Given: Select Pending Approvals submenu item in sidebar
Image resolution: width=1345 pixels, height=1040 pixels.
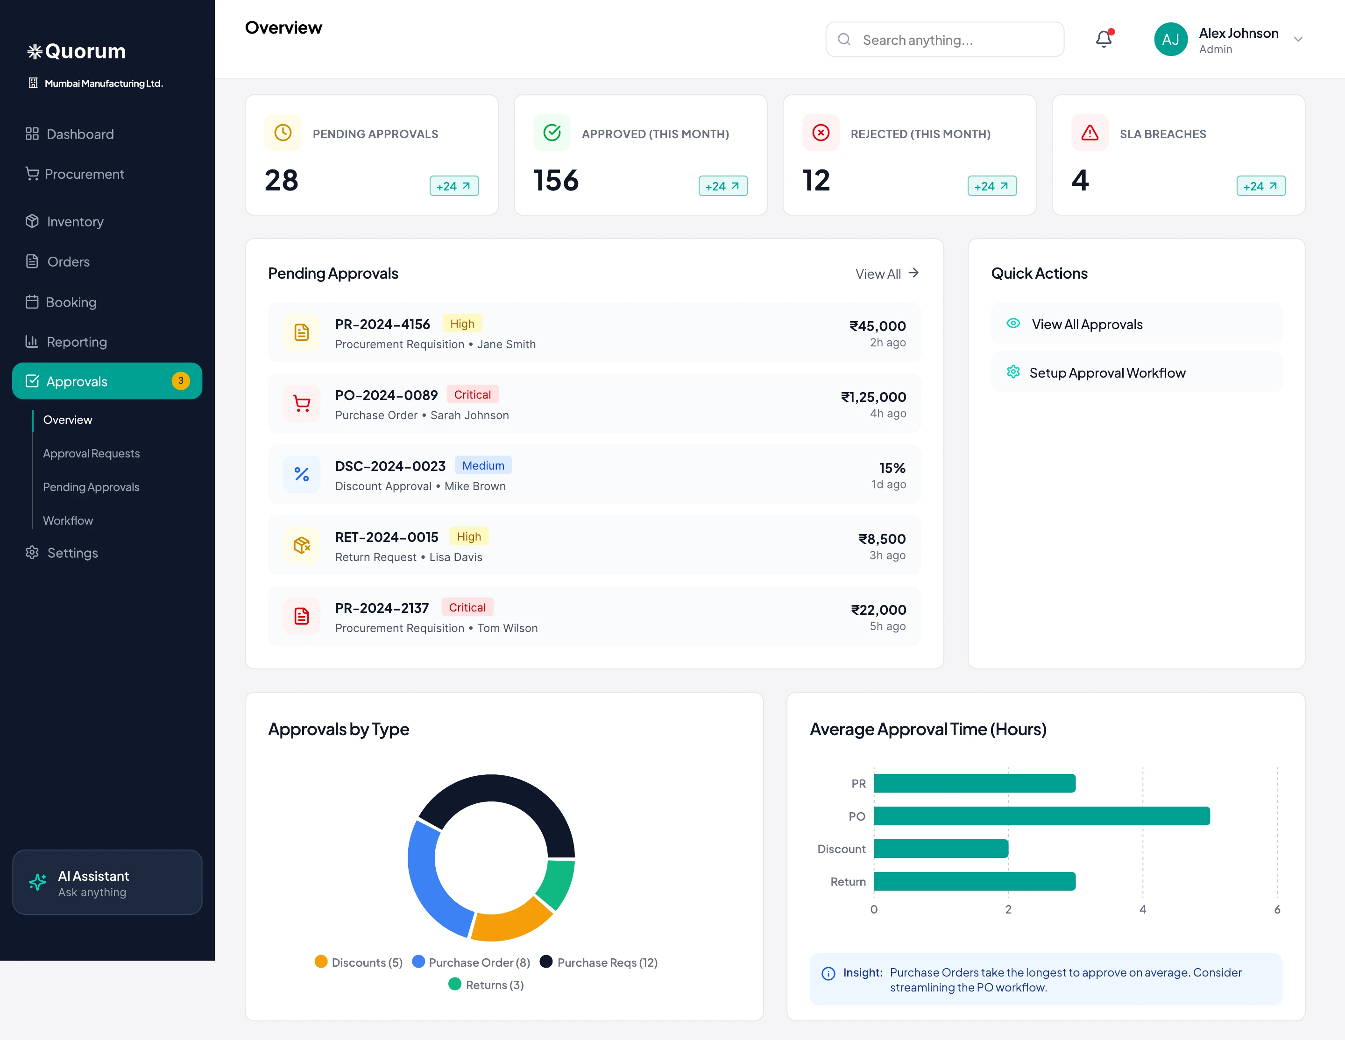Looking at the screenshot, I should [91, 487].
